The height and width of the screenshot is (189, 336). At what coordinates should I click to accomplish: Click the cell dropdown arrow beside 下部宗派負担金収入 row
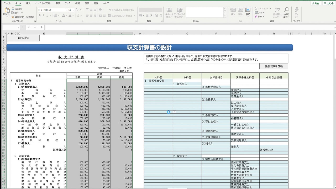174,112
